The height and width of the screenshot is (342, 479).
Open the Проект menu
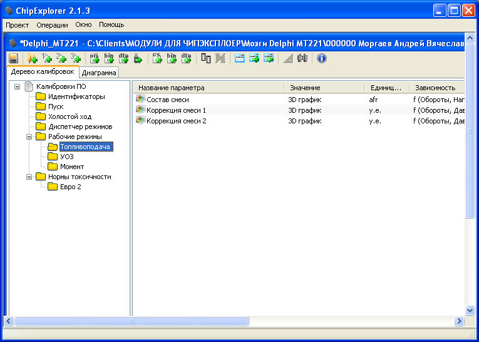[18, 25]
